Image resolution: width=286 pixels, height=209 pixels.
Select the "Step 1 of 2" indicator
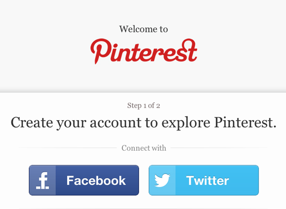click(144, 105)
